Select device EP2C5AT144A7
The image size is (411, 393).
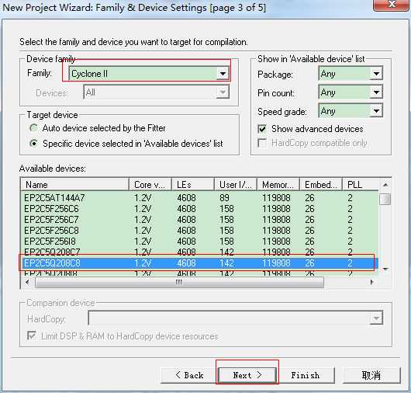coord(199,198)
